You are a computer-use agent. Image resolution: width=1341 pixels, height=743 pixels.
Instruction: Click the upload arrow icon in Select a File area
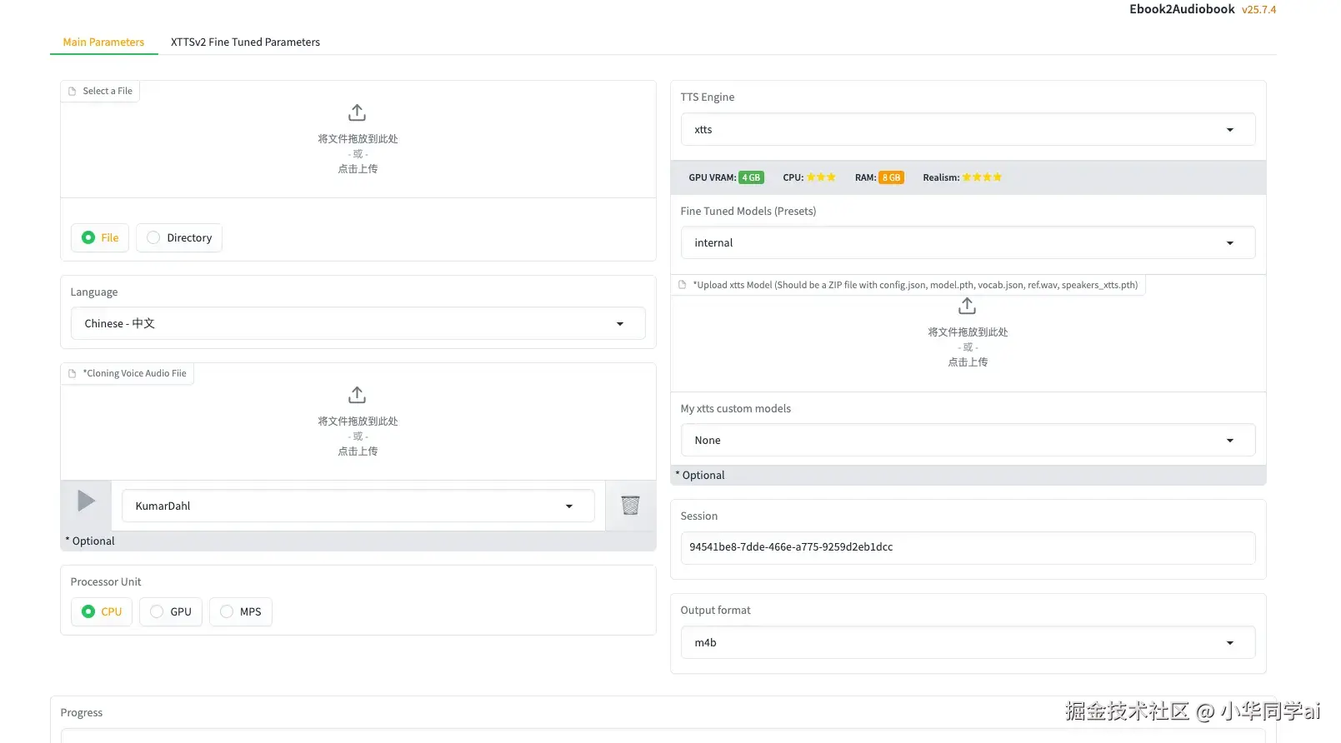tap(357, 112)
